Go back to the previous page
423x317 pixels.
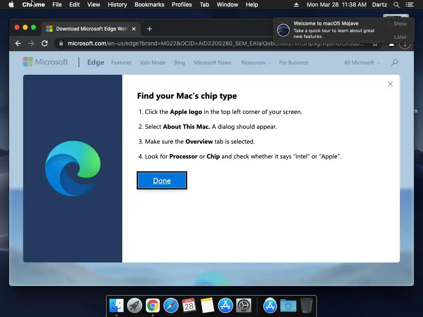pos(18,43)
